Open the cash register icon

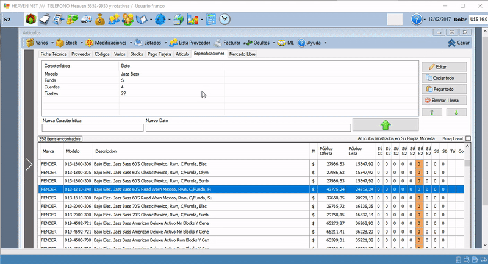[58, 20]
